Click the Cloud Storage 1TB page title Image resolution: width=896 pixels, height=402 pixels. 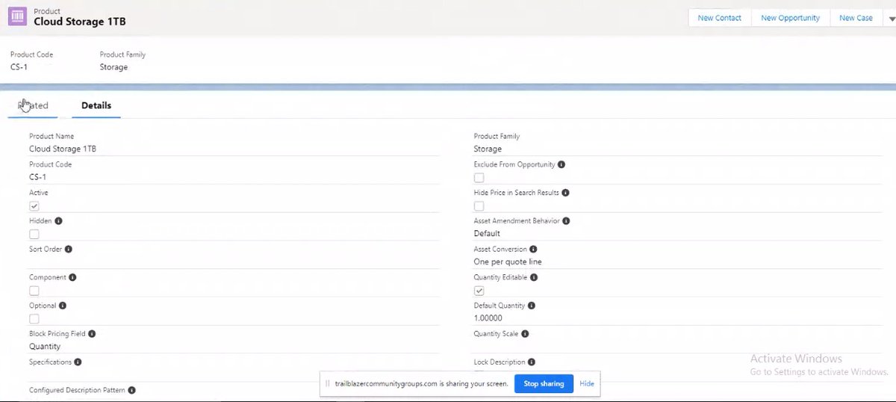click(x=80, y=22)
